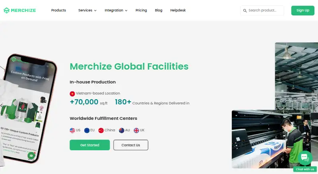Click the +70,000 sq.ft figure

(x=89, y=102)
